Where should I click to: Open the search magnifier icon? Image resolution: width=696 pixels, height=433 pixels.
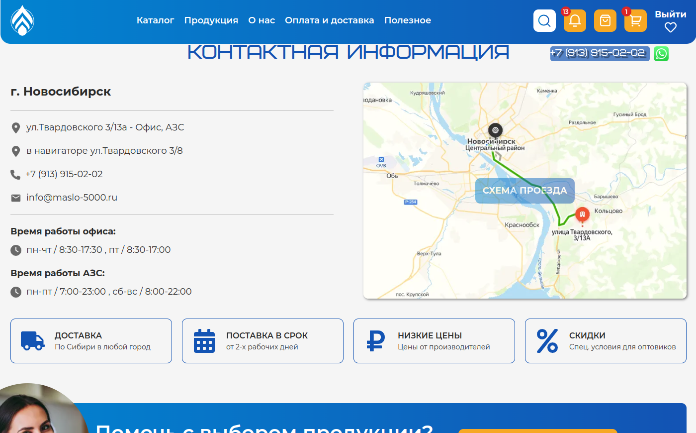coord(544,20)
